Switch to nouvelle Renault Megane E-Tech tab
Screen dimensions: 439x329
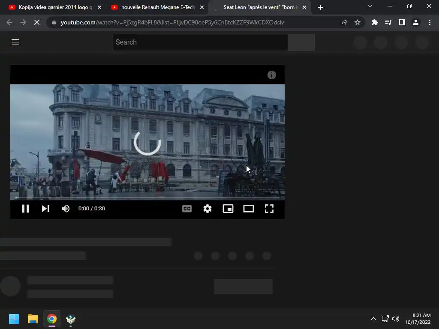pyautogui.click(x=157, y=7)
